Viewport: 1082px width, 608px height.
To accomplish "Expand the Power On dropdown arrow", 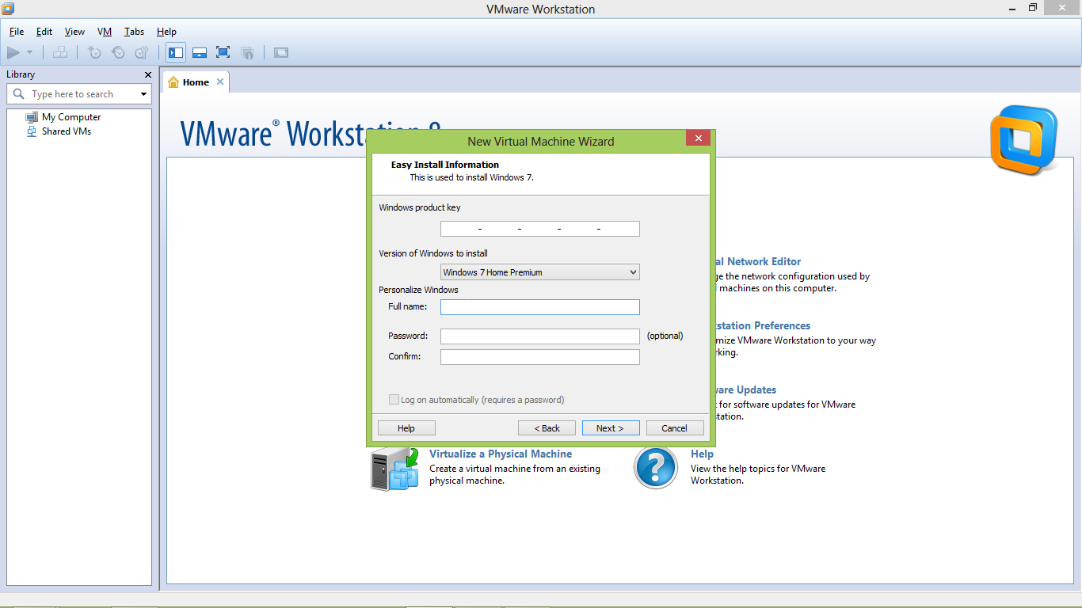I will click(x=30, y=52).
